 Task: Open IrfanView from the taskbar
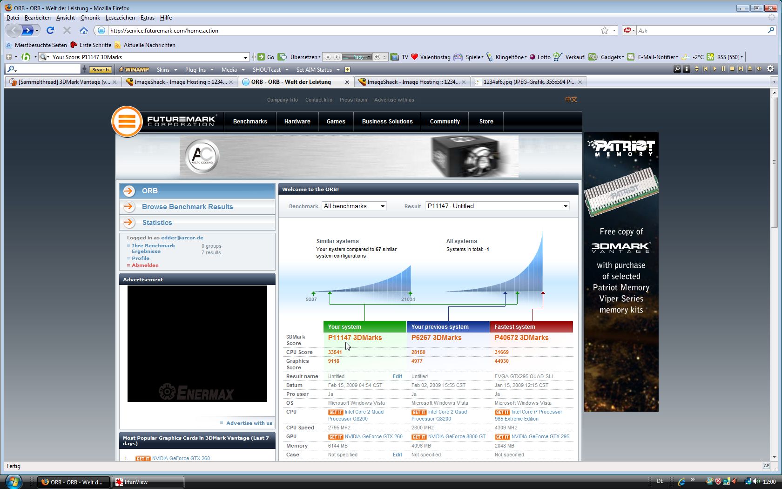148,482
